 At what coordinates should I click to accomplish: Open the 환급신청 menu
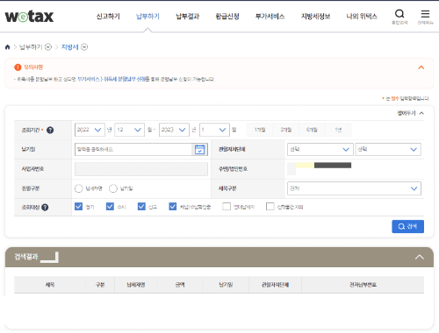[227, 17]
